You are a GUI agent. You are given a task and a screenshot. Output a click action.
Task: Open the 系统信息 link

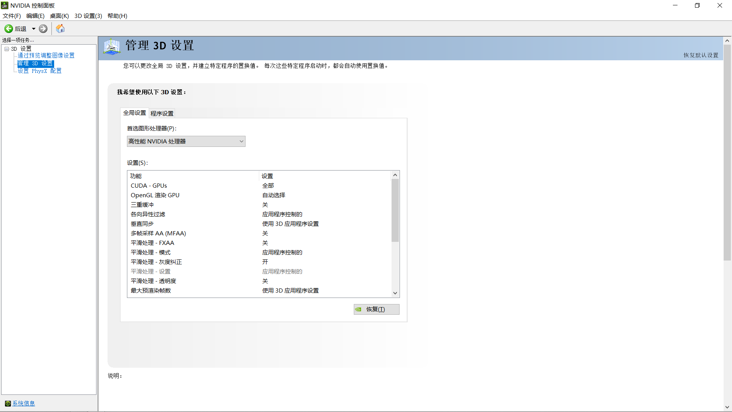[x=24, y=404]
